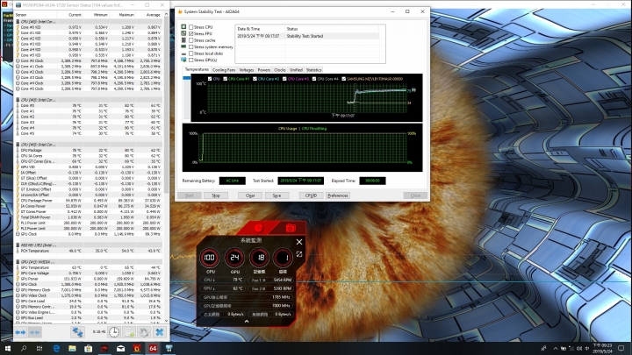Switch to Temperatures tab
This screenshot has height=355, width=632.
click(x=197, y=69)
